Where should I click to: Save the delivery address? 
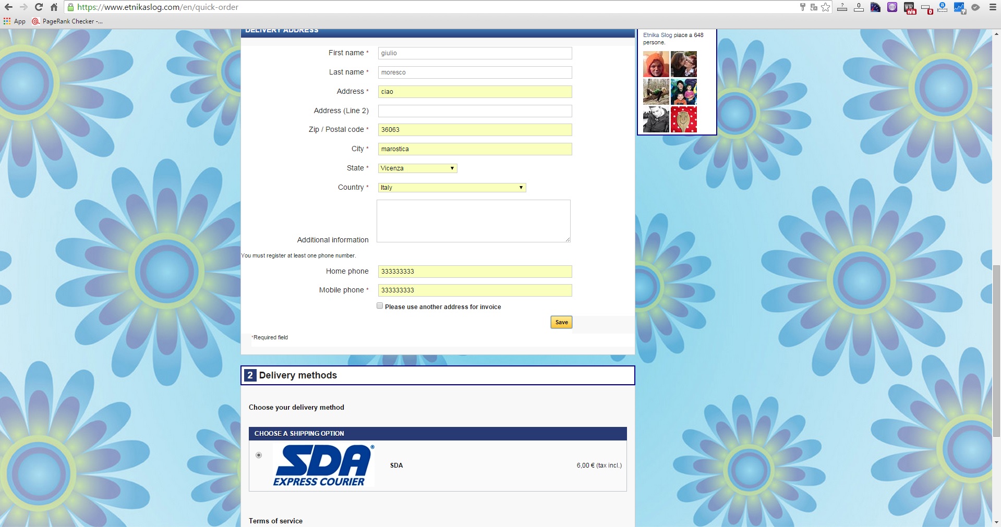pyautogui.click(x=561, y=322)
